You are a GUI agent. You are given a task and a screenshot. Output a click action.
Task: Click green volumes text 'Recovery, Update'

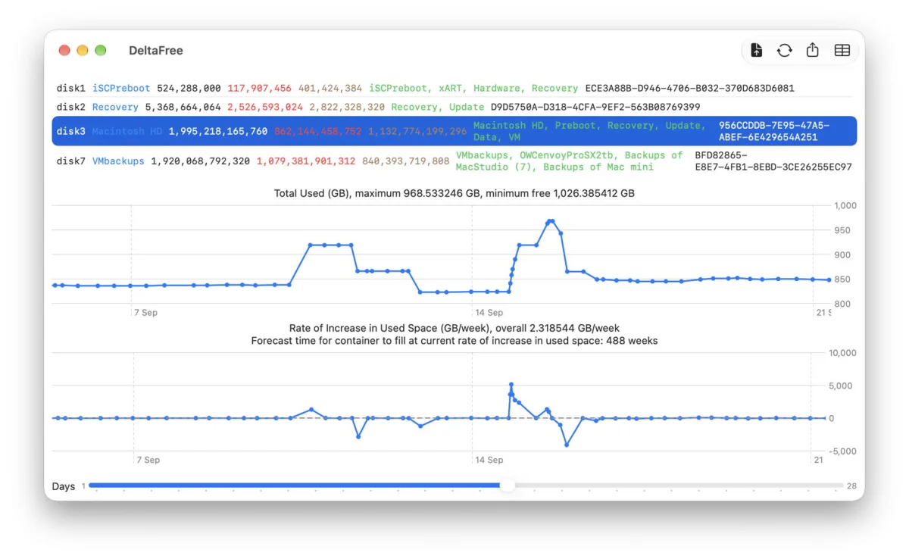coord(438,108)
